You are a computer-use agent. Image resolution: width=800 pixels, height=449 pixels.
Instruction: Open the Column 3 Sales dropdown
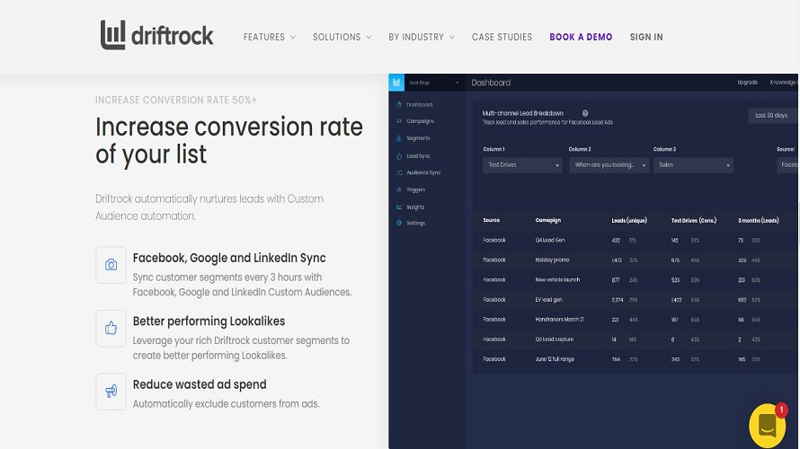693,165
